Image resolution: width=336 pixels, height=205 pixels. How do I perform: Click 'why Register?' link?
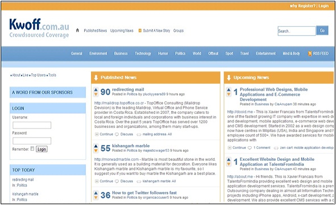[x=302, y=6]
